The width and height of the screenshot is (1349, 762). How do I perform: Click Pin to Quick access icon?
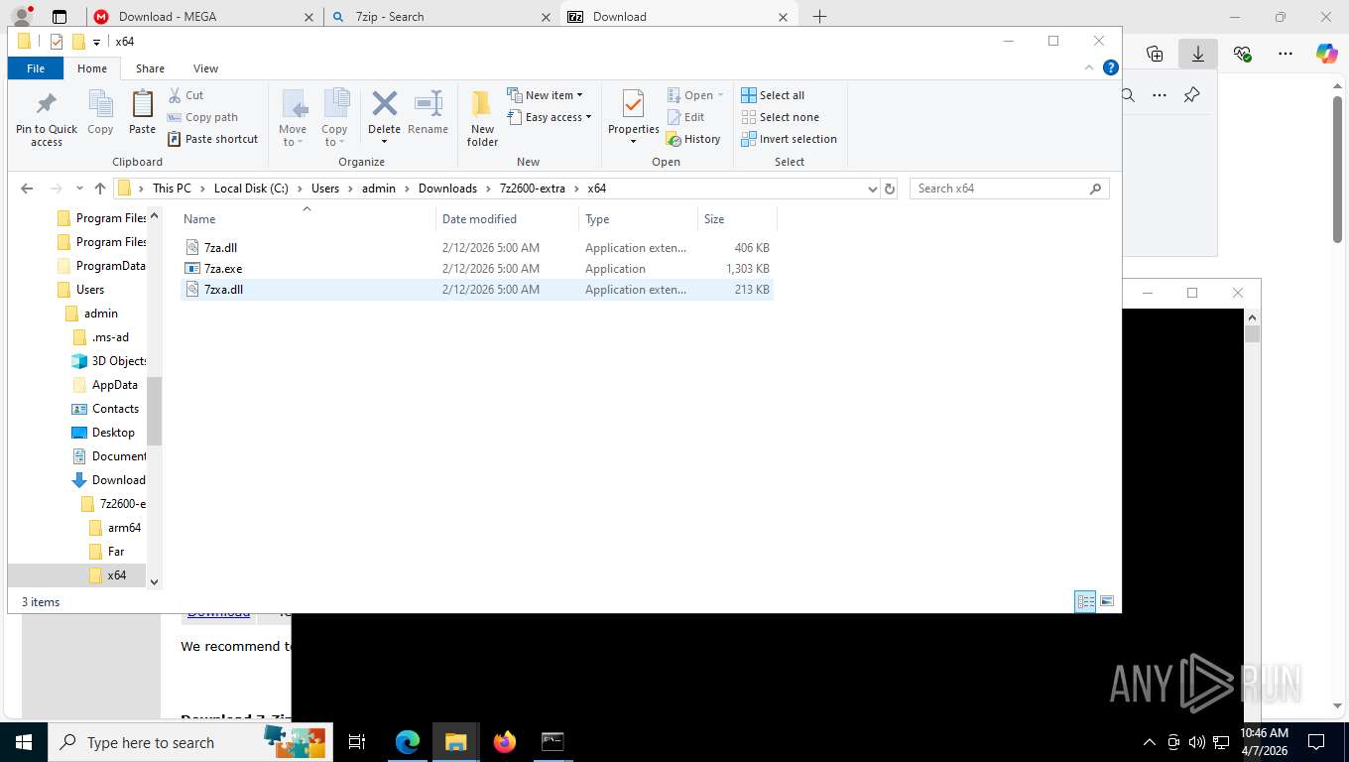click(x=46, y=104)
